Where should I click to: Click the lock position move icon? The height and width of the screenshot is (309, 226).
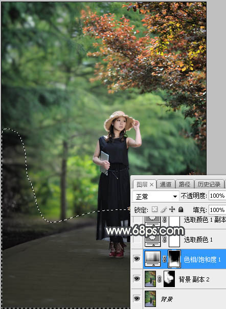tap(172, 209)
